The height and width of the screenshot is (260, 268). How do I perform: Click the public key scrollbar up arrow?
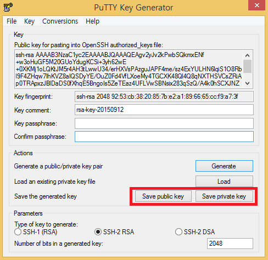tap(248, 55)
